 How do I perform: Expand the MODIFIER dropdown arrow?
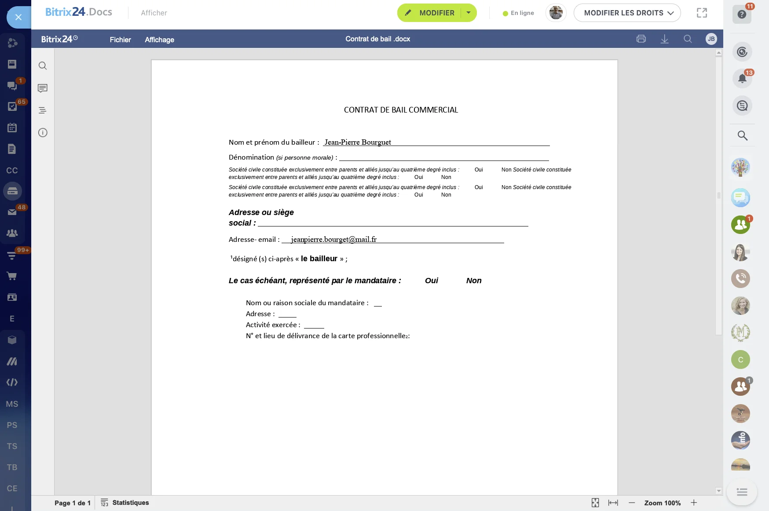pos(469,13)
